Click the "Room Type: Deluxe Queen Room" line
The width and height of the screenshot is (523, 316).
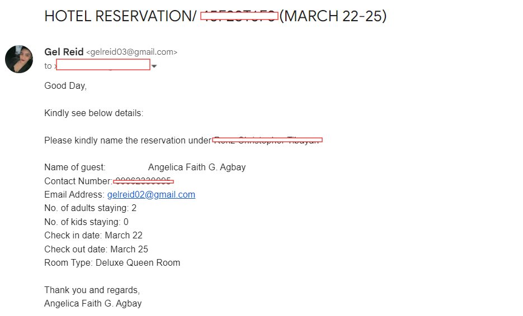pos(112,263)
